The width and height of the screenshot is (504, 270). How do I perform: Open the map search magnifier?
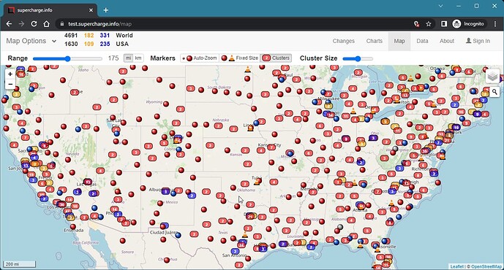pos(494,93)
